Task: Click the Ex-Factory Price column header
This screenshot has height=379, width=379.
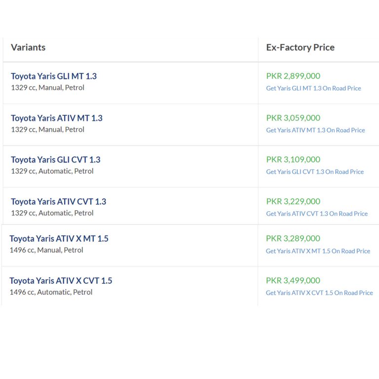Action: tap(301, 47)
